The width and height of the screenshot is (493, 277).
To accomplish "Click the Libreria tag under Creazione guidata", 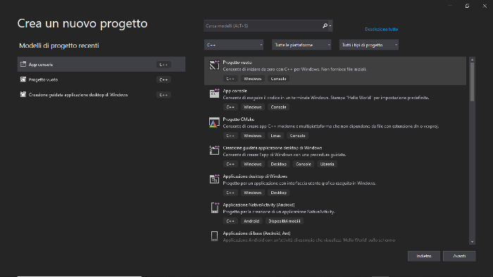I will pos(327,164).
